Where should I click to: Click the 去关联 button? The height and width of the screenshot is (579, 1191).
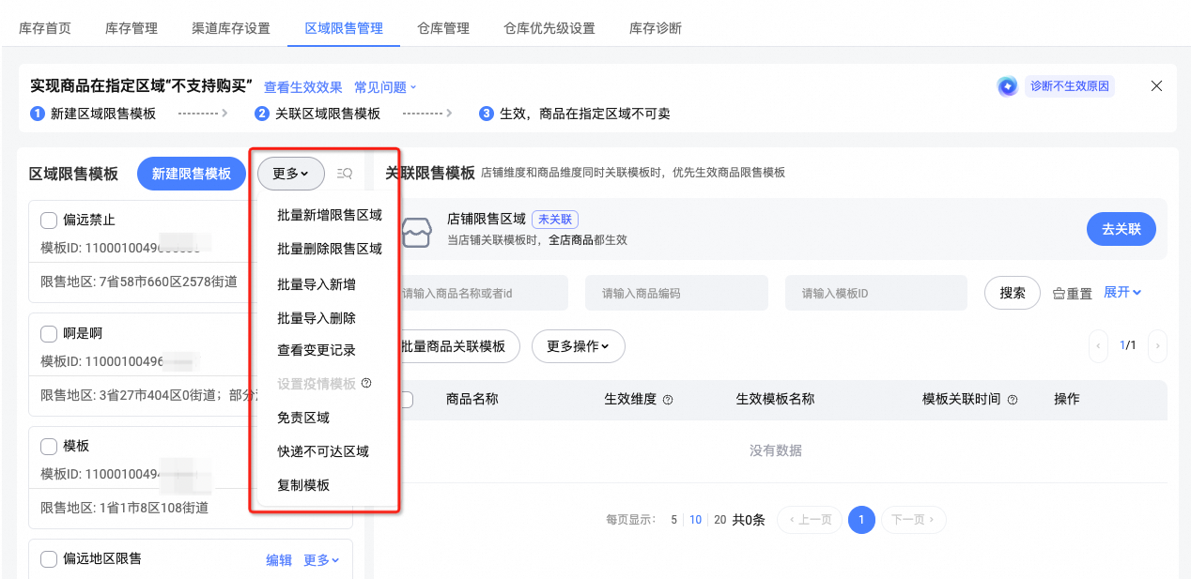coord(1121,229)
